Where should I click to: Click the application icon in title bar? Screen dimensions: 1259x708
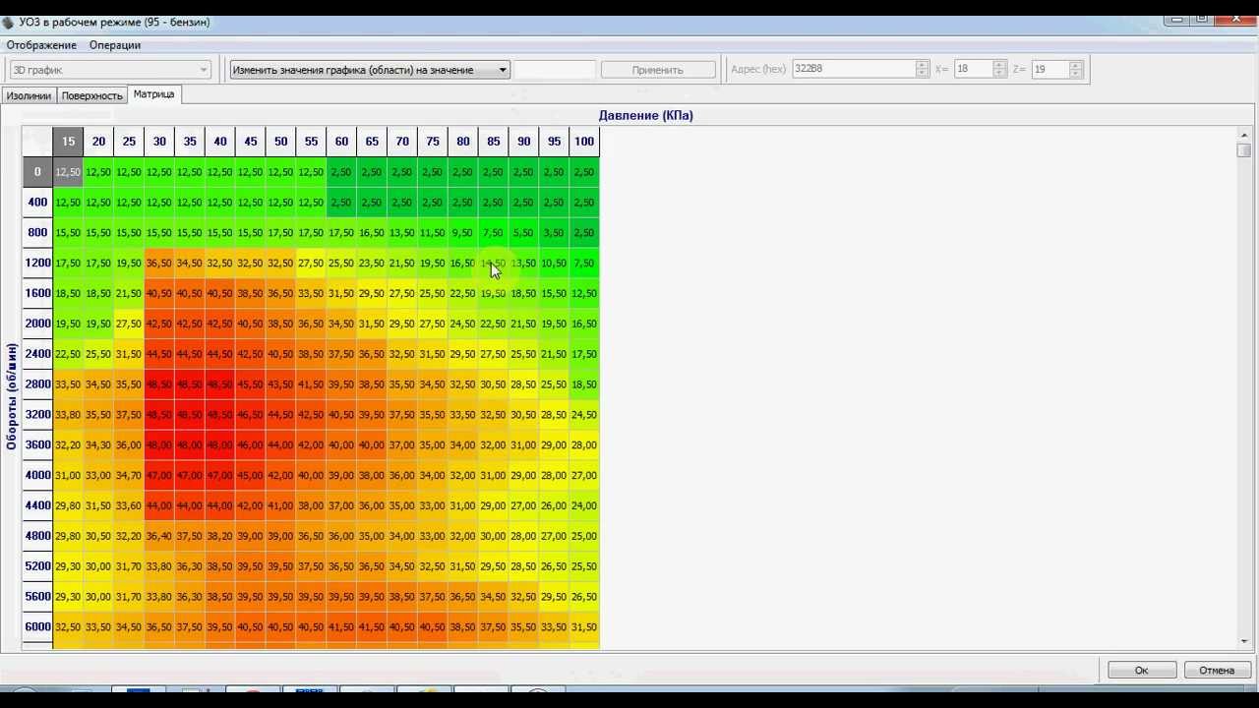pos(9,23)
